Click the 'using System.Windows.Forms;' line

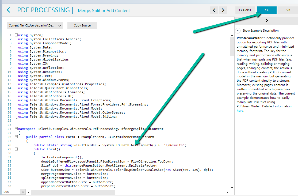pos(44,80)
